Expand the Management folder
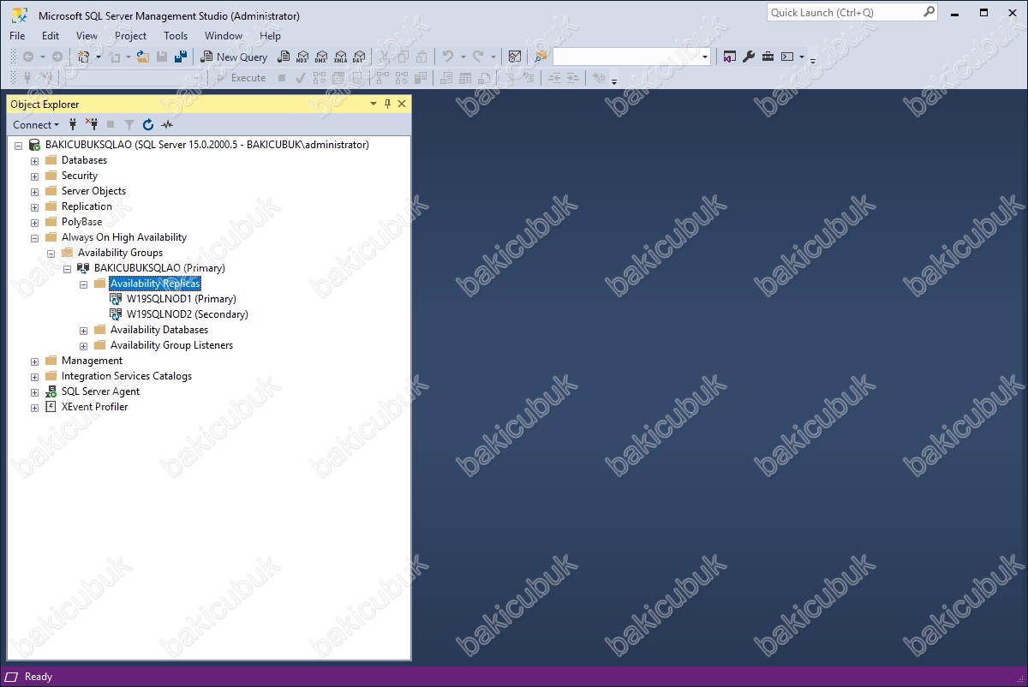Screen dimensions: 1028x687 click(35, 361)
